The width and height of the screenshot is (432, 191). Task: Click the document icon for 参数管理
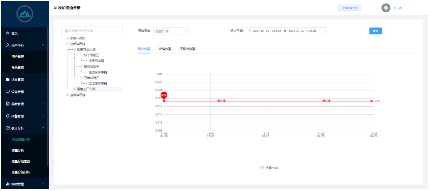point(8,104)
